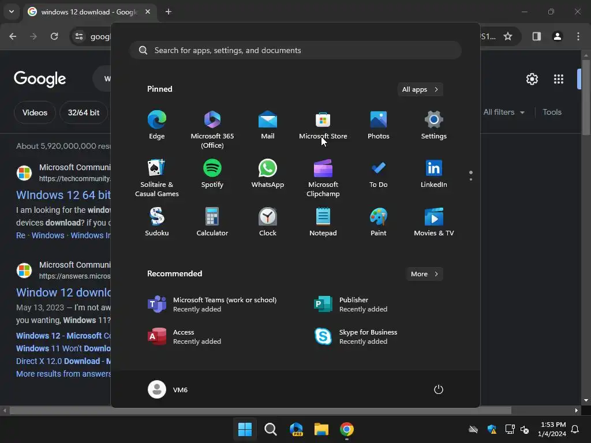Reload the page in Chrome

click(x=54, y=36)
